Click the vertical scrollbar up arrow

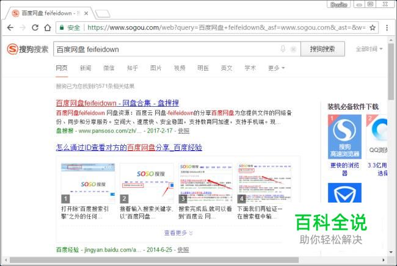(x=391, y=40)
